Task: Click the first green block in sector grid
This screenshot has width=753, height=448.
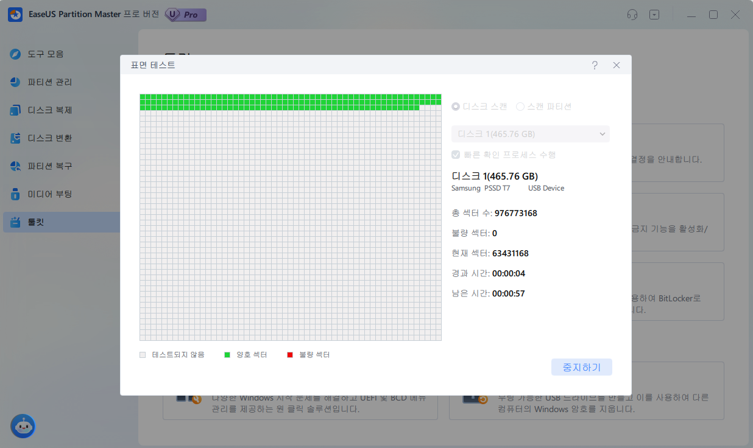Action: pyautogui.click(x=143, y=97)
